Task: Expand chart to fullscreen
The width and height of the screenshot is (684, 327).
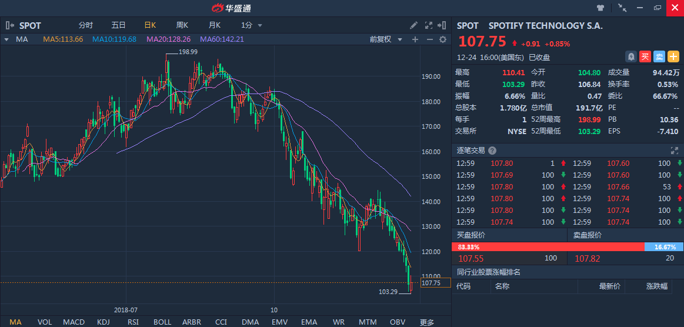Action: 428,25
